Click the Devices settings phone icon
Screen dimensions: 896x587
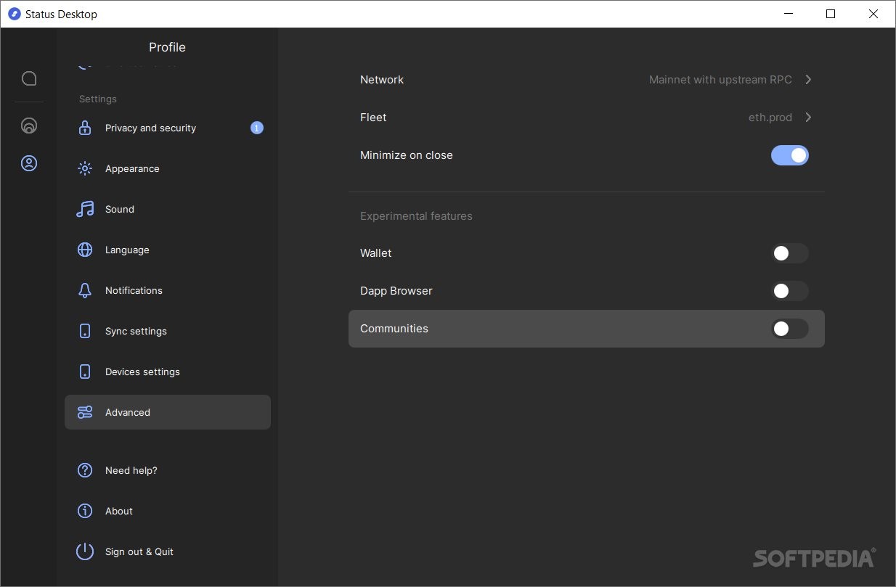pos(85,372)
